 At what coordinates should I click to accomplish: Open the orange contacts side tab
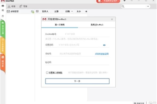point(3,63)
